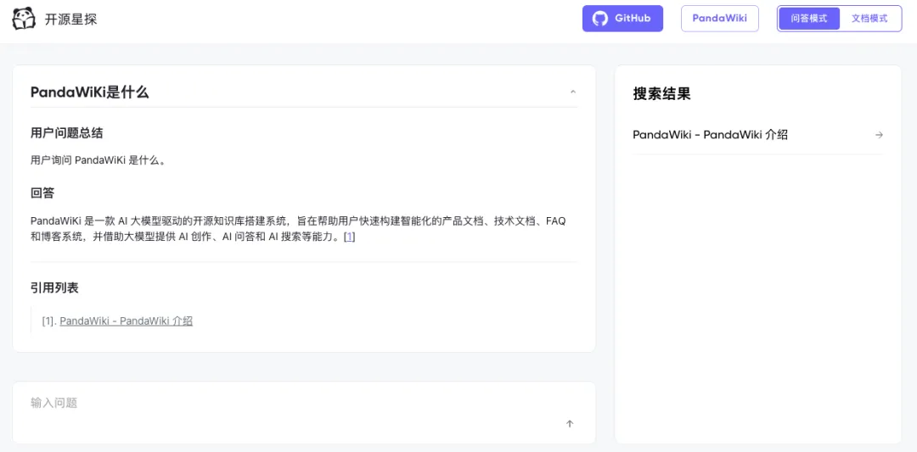Collapse the PandaWiKi是什么 answer section
917x452 pixels.
(x=572, y=92)
